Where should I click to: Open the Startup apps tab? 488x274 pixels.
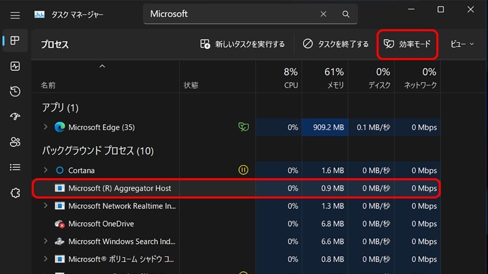coord(15,117)
